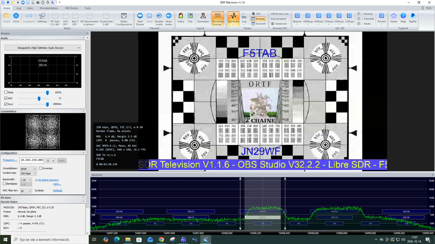The image size is (435, 244).
Task: Click the frequency input field
Action: click(32, 160)
